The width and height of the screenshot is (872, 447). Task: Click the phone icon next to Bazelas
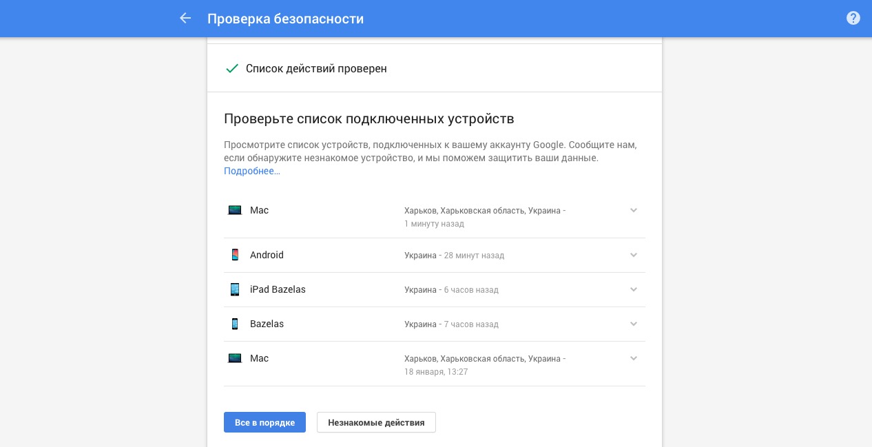235,324
